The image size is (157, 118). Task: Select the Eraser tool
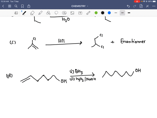coord(32,13)
